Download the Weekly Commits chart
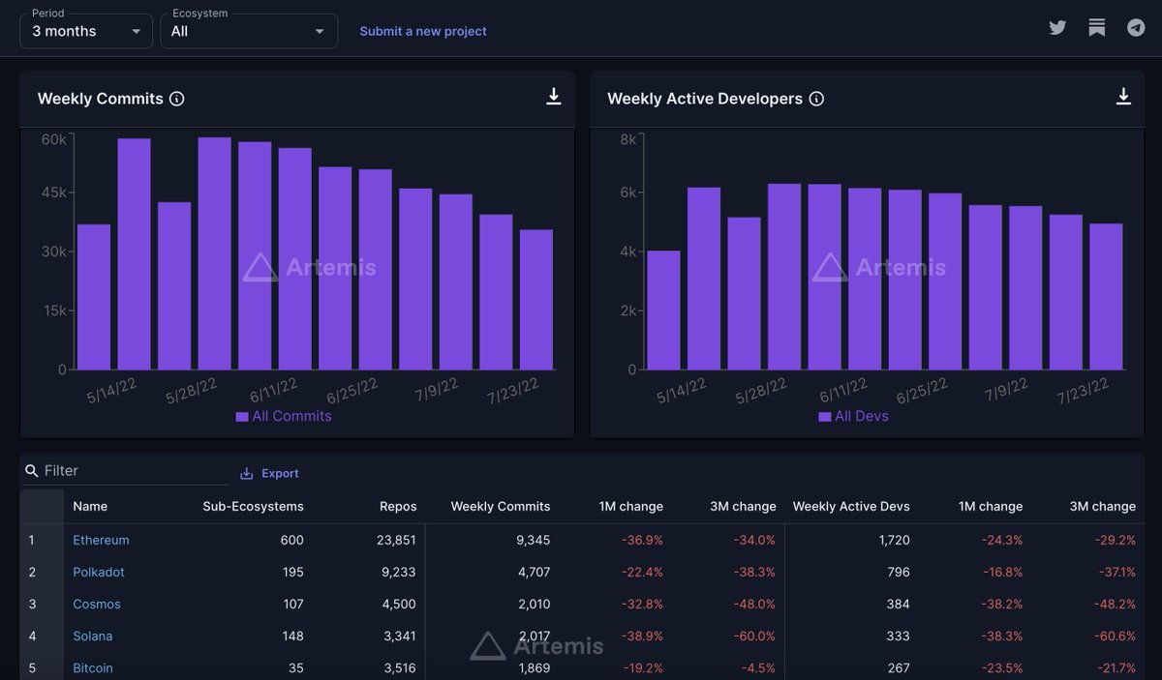Viewport: 1162px width, 680px height. pyautogui.click(x=553, y=97)
